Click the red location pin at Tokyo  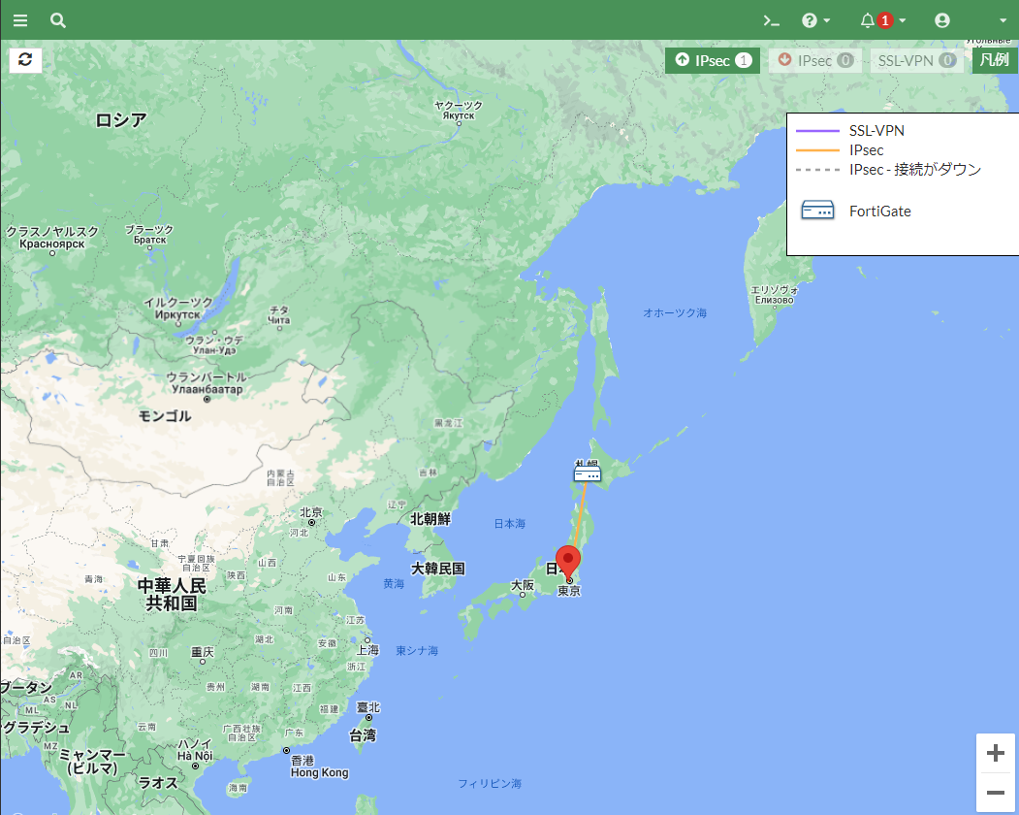click(568, 562)
